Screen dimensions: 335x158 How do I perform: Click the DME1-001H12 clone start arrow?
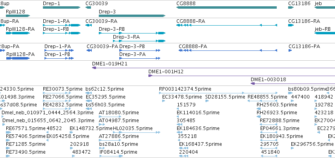150,76
